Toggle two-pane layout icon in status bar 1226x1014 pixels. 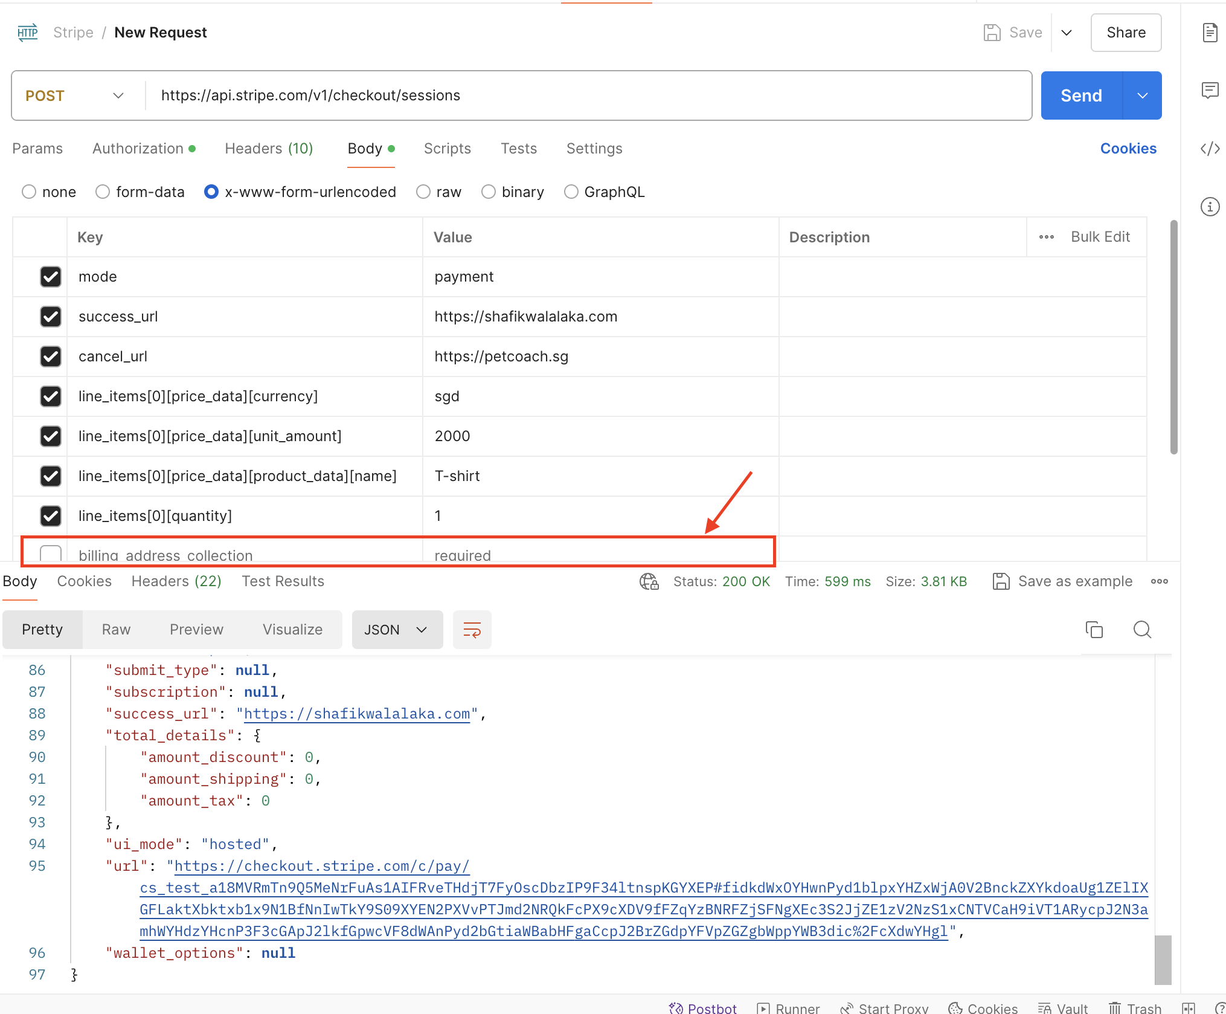pos(1189,1008)
